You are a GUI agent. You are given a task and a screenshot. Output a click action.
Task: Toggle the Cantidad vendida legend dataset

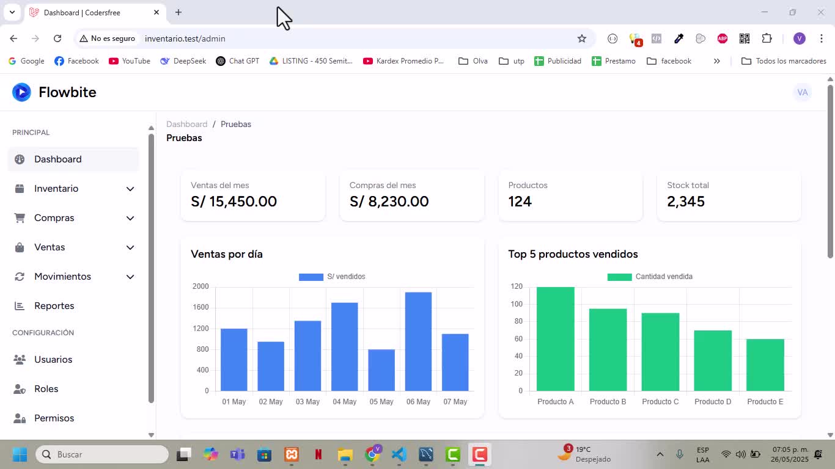pos(650,277)
